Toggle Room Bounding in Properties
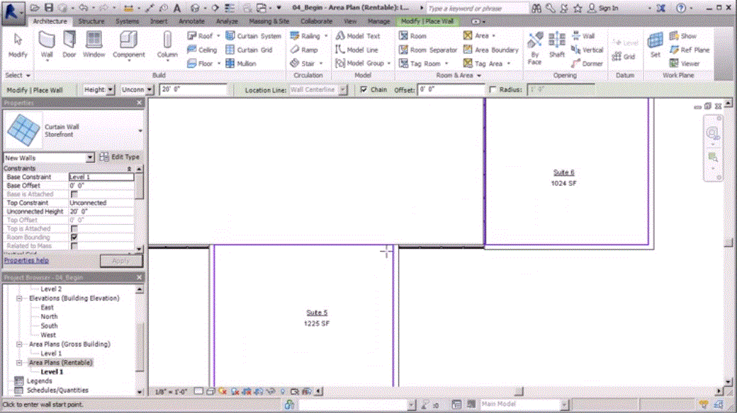This screenshot has width=737, height=413. pos(74,237)
